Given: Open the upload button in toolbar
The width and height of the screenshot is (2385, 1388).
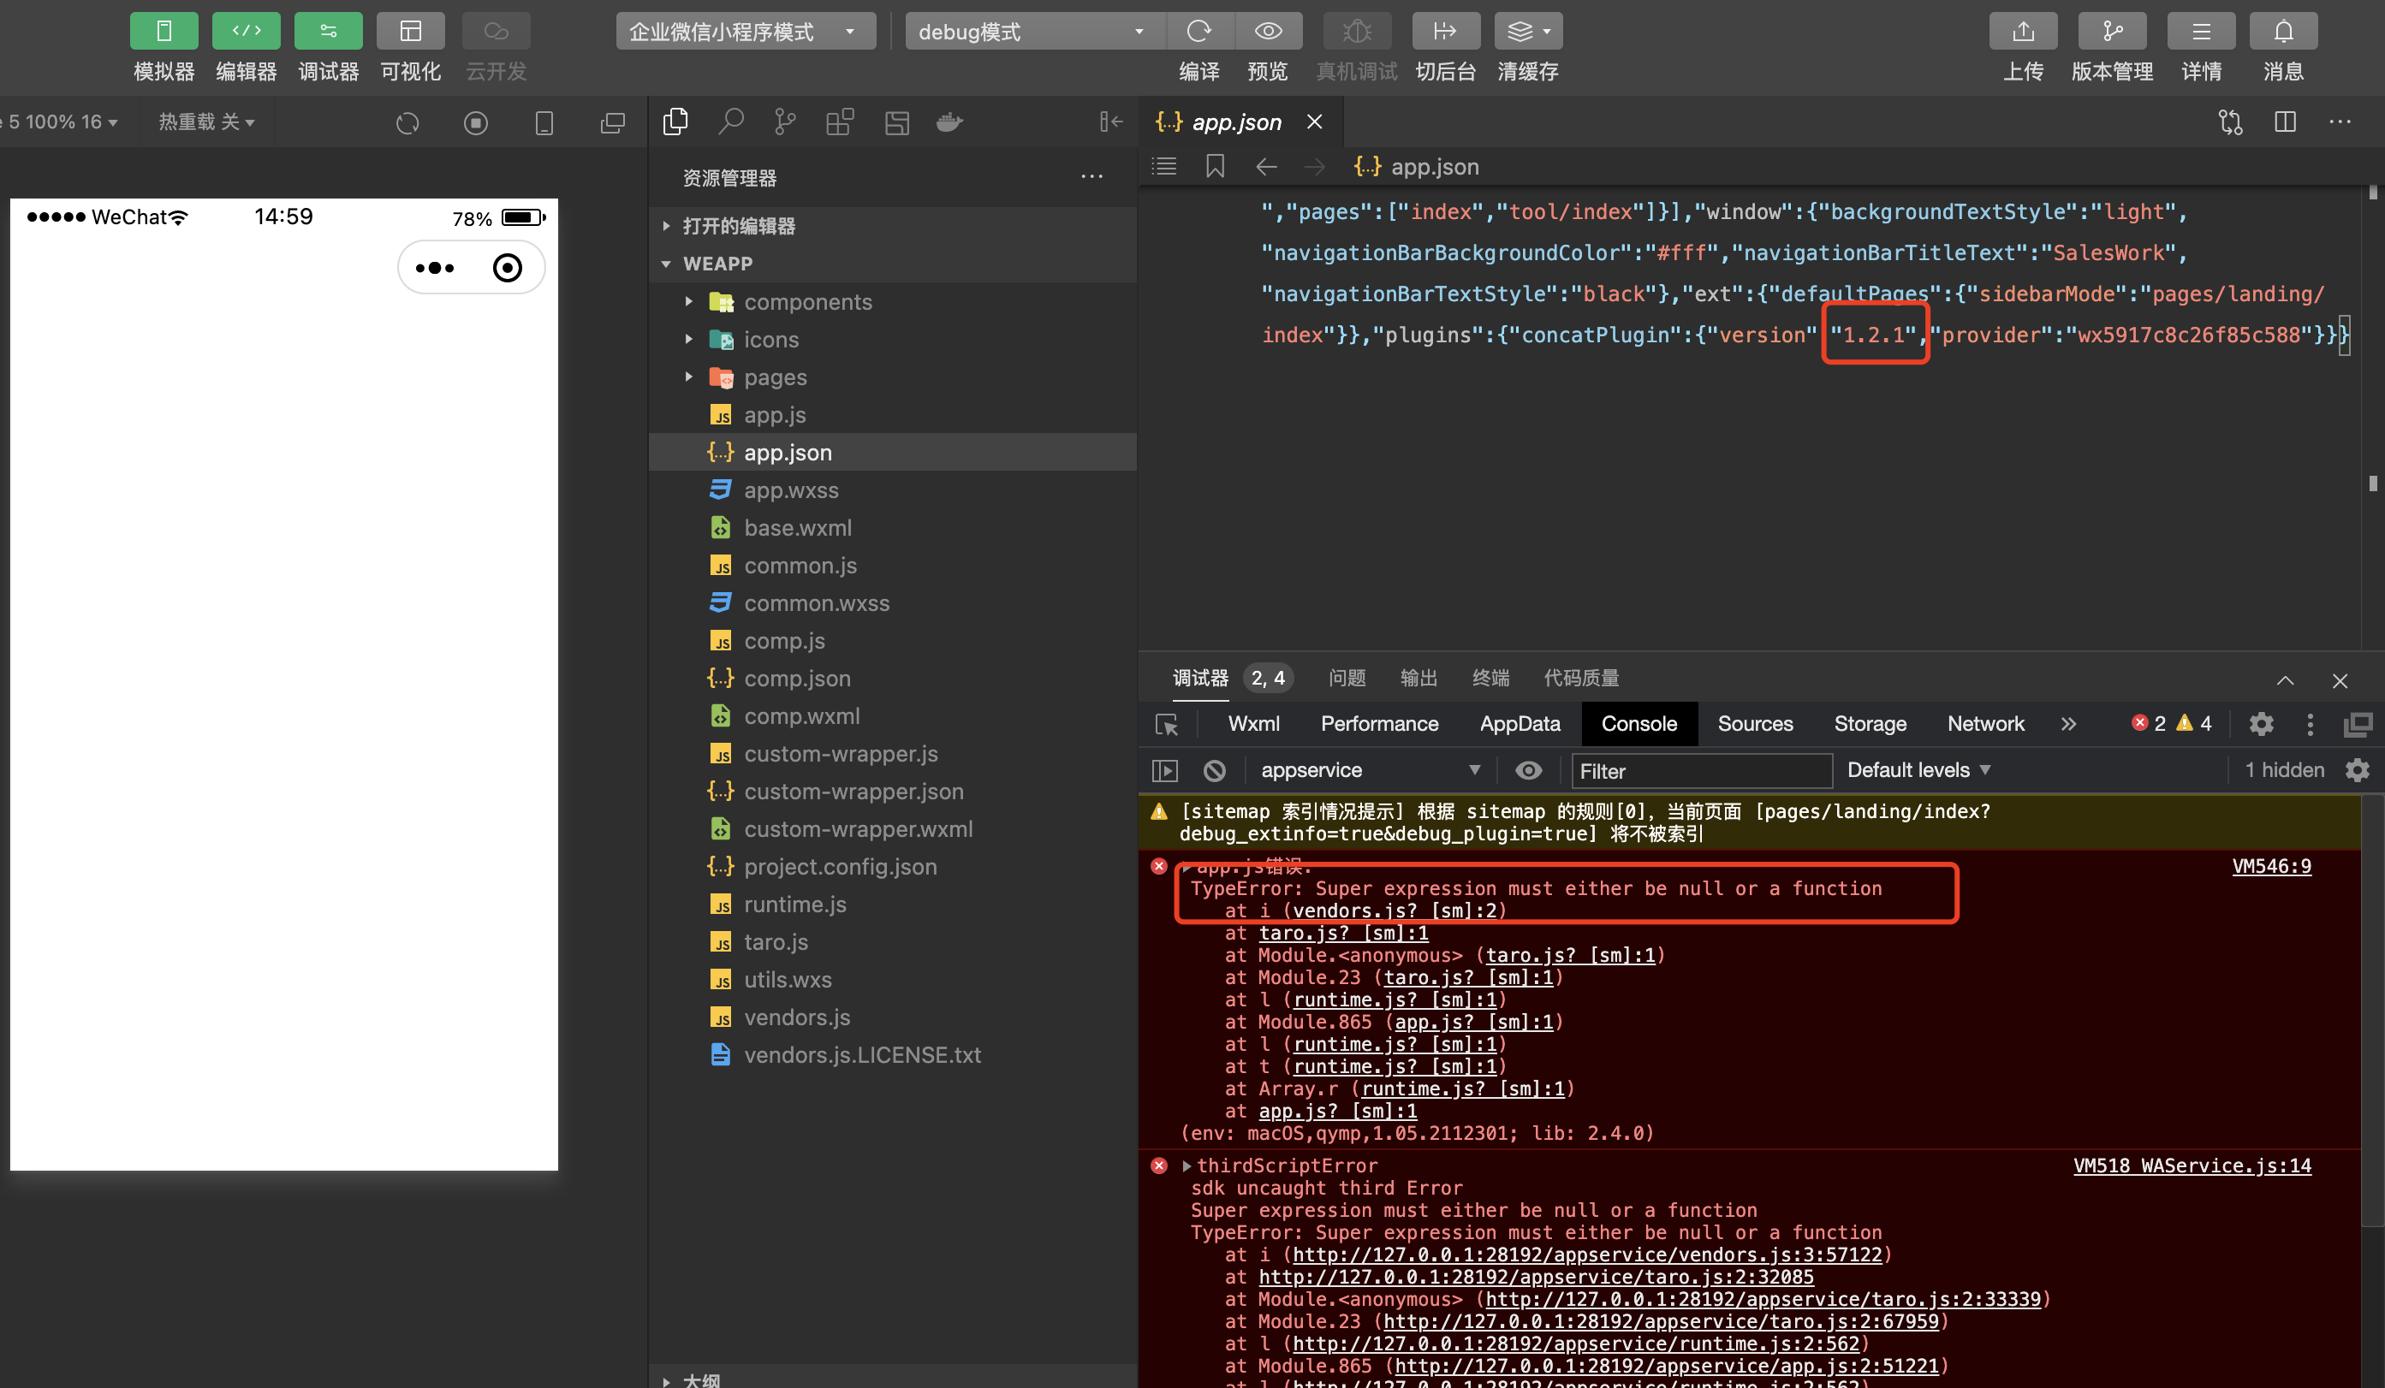Looking at the screenshot, I should coord(2023,33).
